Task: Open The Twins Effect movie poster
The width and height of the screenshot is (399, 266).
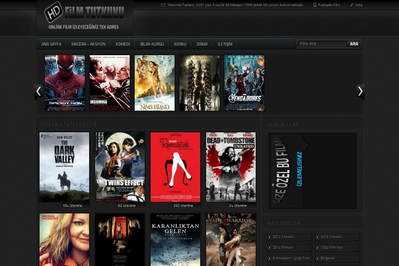Action: click(x=120, y=167)
